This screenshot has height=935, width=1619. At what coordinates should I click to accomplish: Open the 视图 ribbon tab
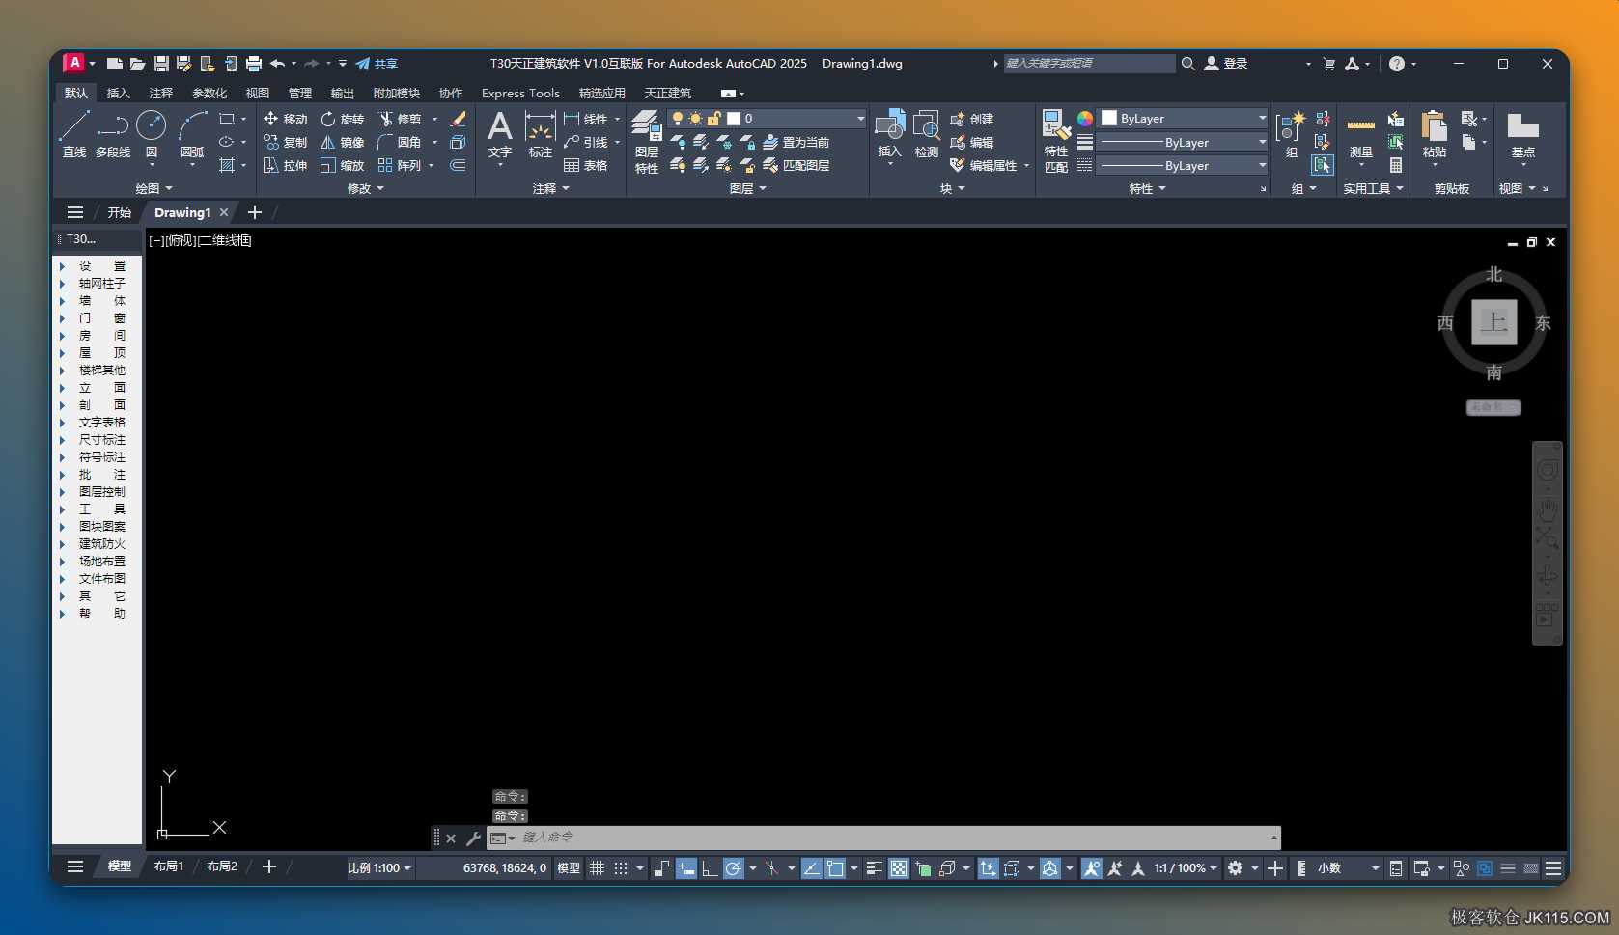click(x=257, y=93)
